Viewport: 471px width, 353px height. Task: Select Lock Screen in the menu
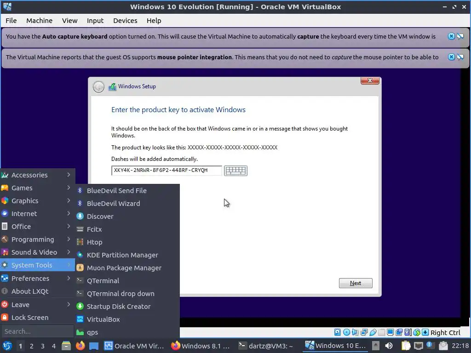(x=37, y=317)
